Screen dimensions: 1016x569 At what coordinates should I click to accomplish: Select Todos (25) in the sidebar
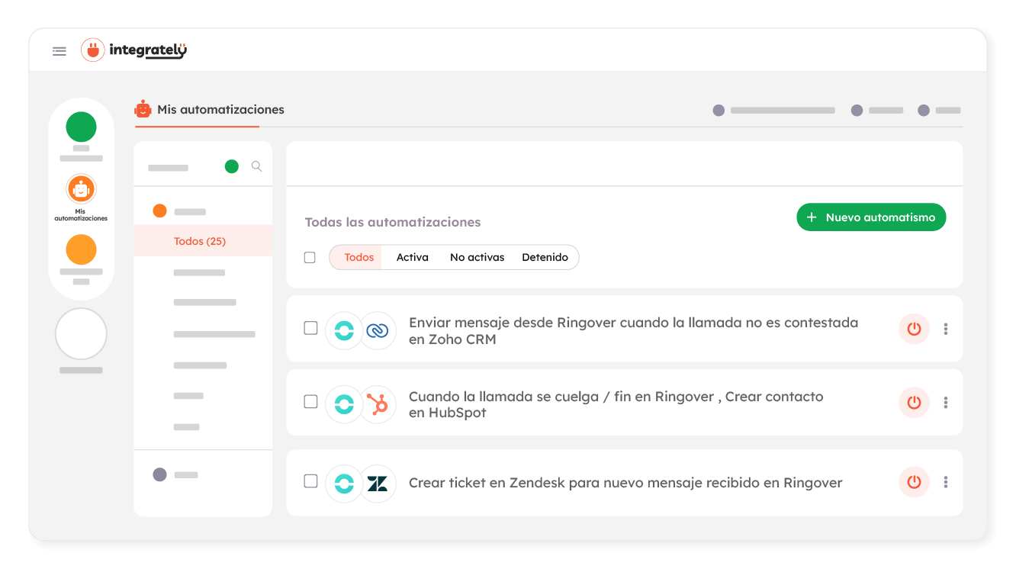(x=200, y=240)
